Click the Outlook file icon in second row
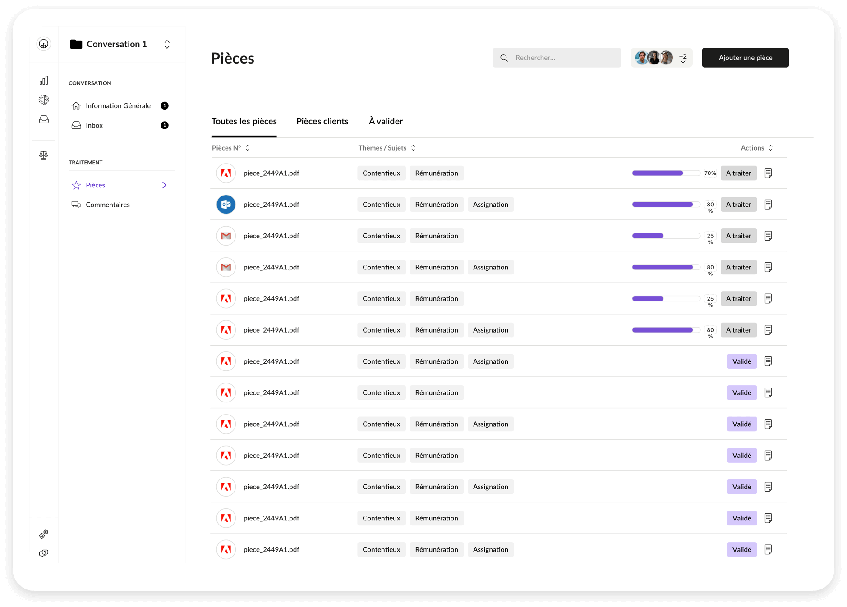Screen dimensions: 847x607 [x=226, y=205]
